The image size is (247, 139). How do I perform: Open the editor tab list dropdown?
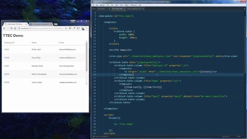pos(244,9)
